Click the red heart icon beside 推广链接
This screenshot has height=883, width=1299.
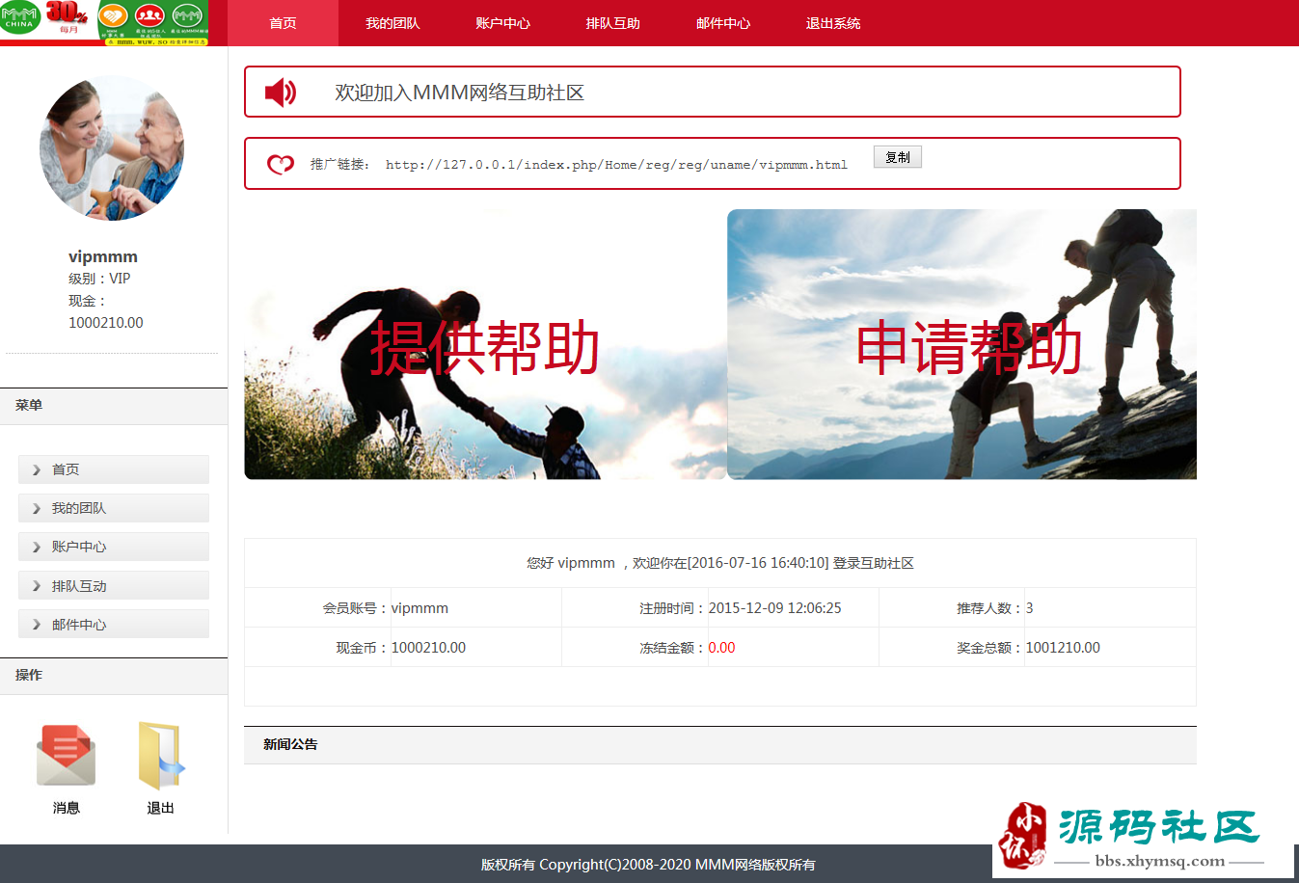tap(281, 165)
